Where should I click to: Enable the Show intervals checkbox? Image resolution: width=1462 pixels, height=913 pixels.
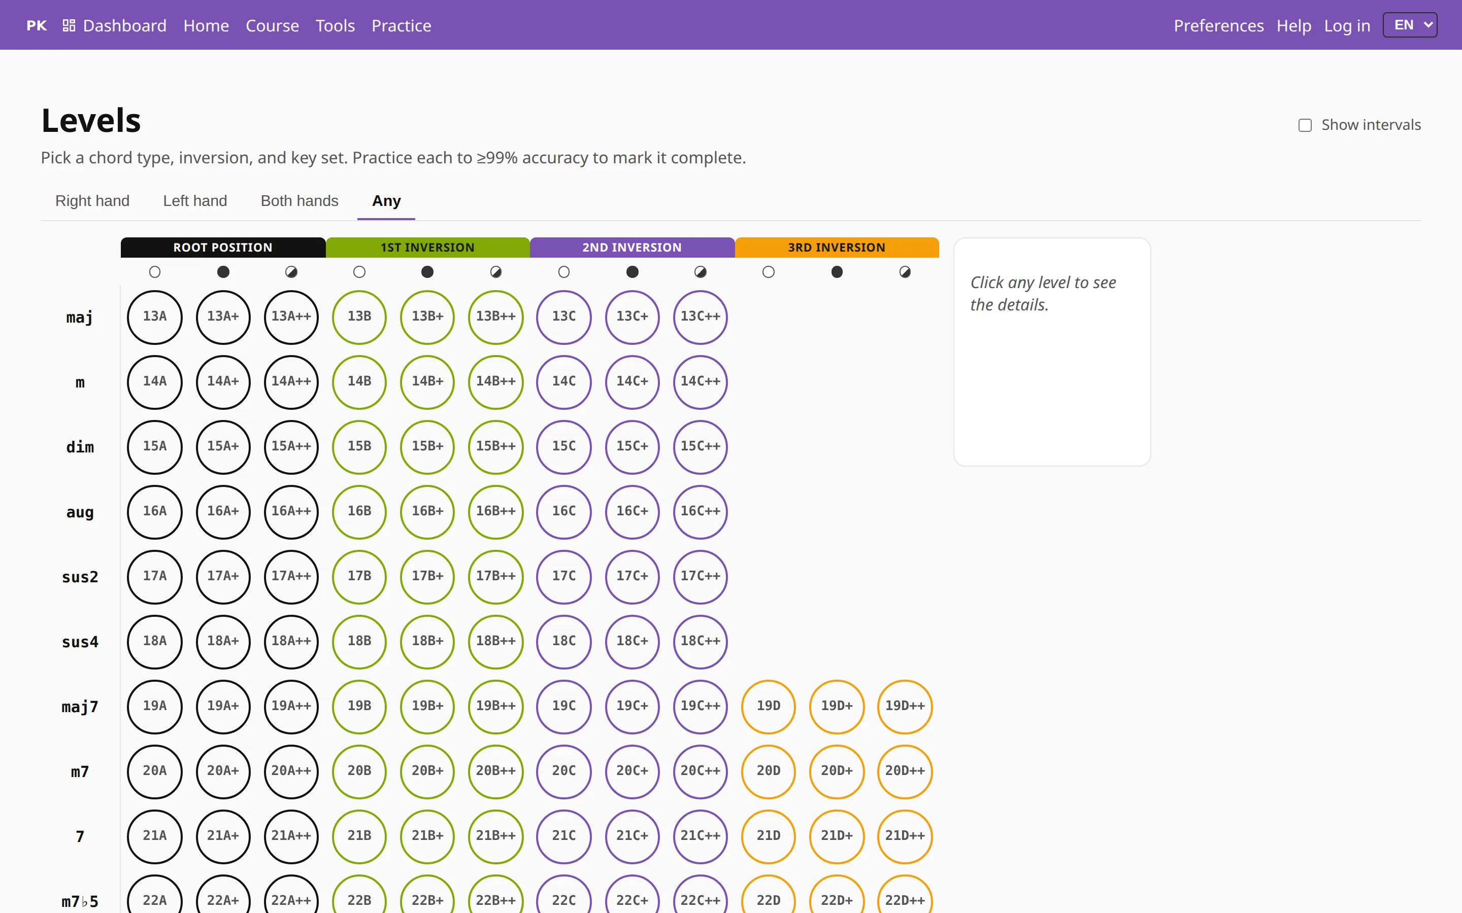[1305, 125]
